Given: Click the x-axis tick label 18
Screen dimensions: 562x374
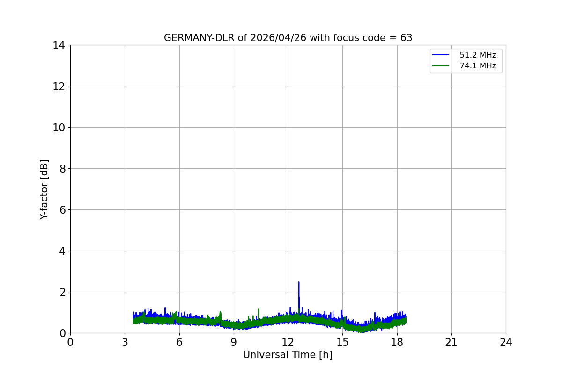Looking at the screenshot, I should pyautogui.click(x=397, y=342).
